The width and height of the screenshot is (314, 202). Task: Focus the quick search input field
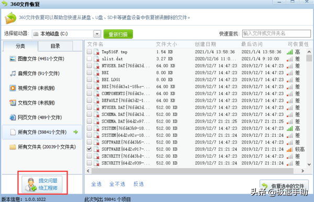(x=276, y=33)
